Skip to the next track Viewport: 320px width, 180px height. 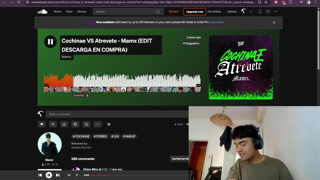coord(57,175)
